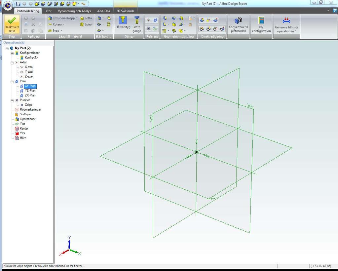Click Konvertera till plåtmodell
This screenshot has height=271, width=338.
pos(238,24)
